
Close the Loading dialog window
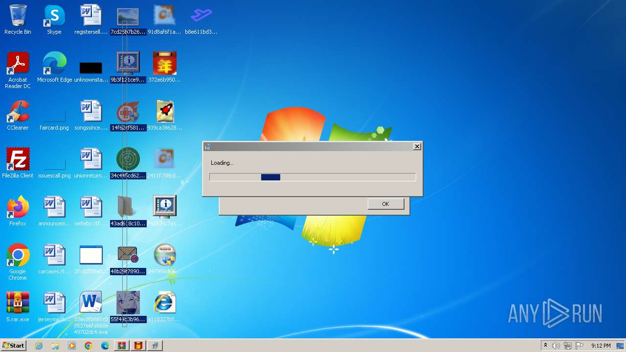pos(417,146)
